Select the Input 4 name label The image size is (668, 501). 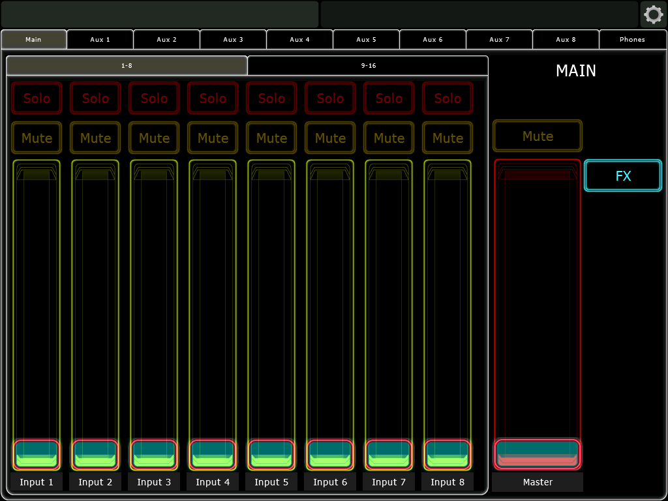click(x=213, y=482)
